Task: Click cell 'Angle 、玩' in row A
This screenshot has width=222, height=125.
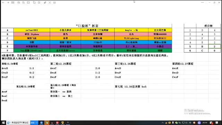Action: [131, 30]
